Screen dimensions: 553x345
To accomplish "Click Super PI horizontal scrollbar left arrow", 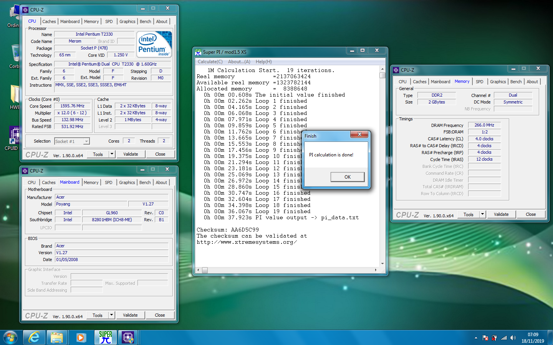I will pos(198,270).
